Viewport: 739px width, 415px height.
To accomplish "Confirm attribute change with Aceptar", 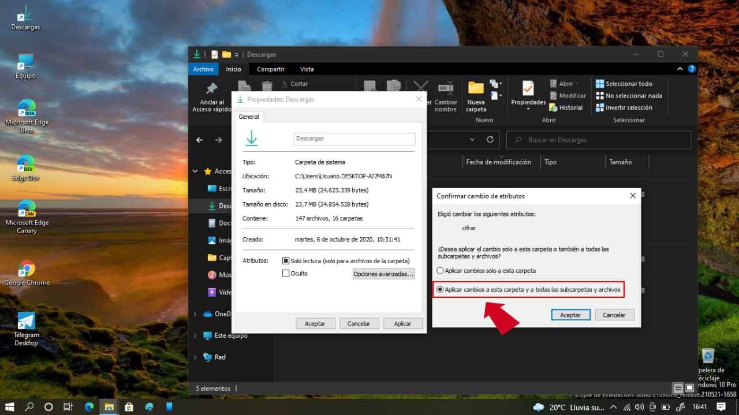I will point(570,315).
